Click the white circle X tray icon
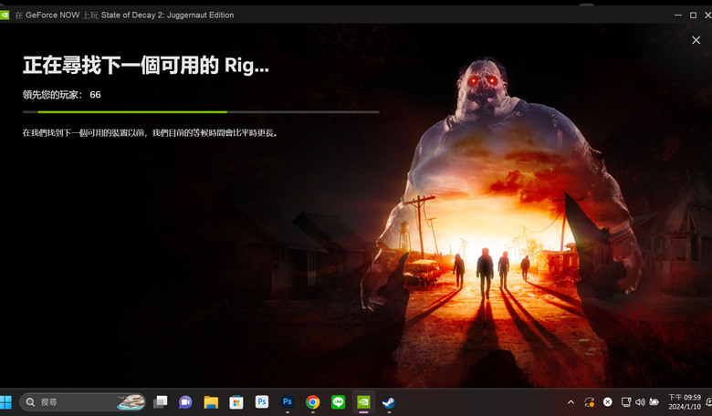This screenshot has width=712, height=416. point(608,402)
